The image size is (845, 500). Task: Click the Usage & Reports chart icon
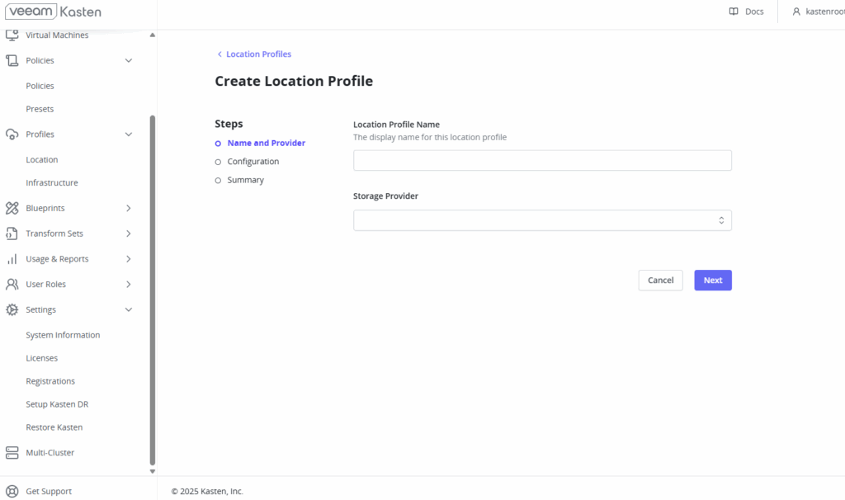click(x=12, y=258)
